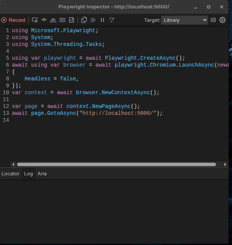Clear the recorded script icon
232x245 pixels.
[x=213, y=20]
